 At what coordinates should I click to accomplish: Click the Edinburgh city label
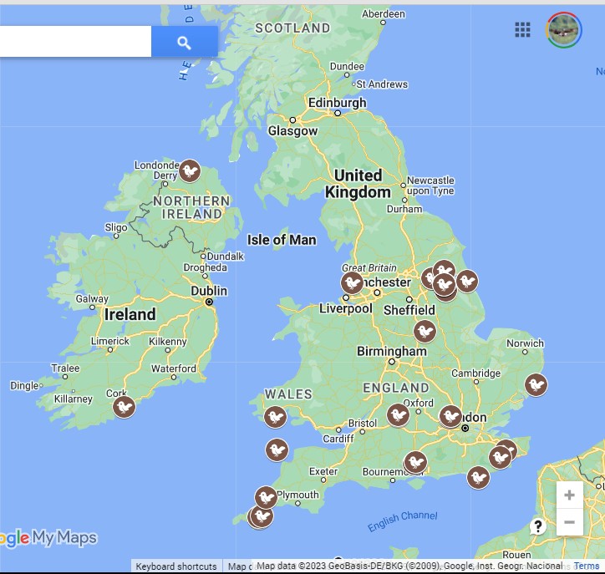(337, 103)
